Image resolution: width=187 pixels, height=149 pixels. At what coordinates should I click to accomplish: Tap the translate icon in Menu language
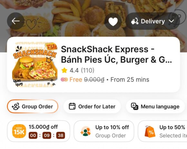[135, 106]
